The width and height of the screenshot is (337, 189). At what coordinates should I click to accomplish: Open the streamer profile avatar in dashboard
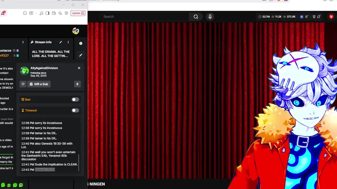click(x=76, y=31)
